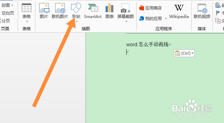Click the Shapes (形状) icon
224x123 pixels.
point(76,8)
